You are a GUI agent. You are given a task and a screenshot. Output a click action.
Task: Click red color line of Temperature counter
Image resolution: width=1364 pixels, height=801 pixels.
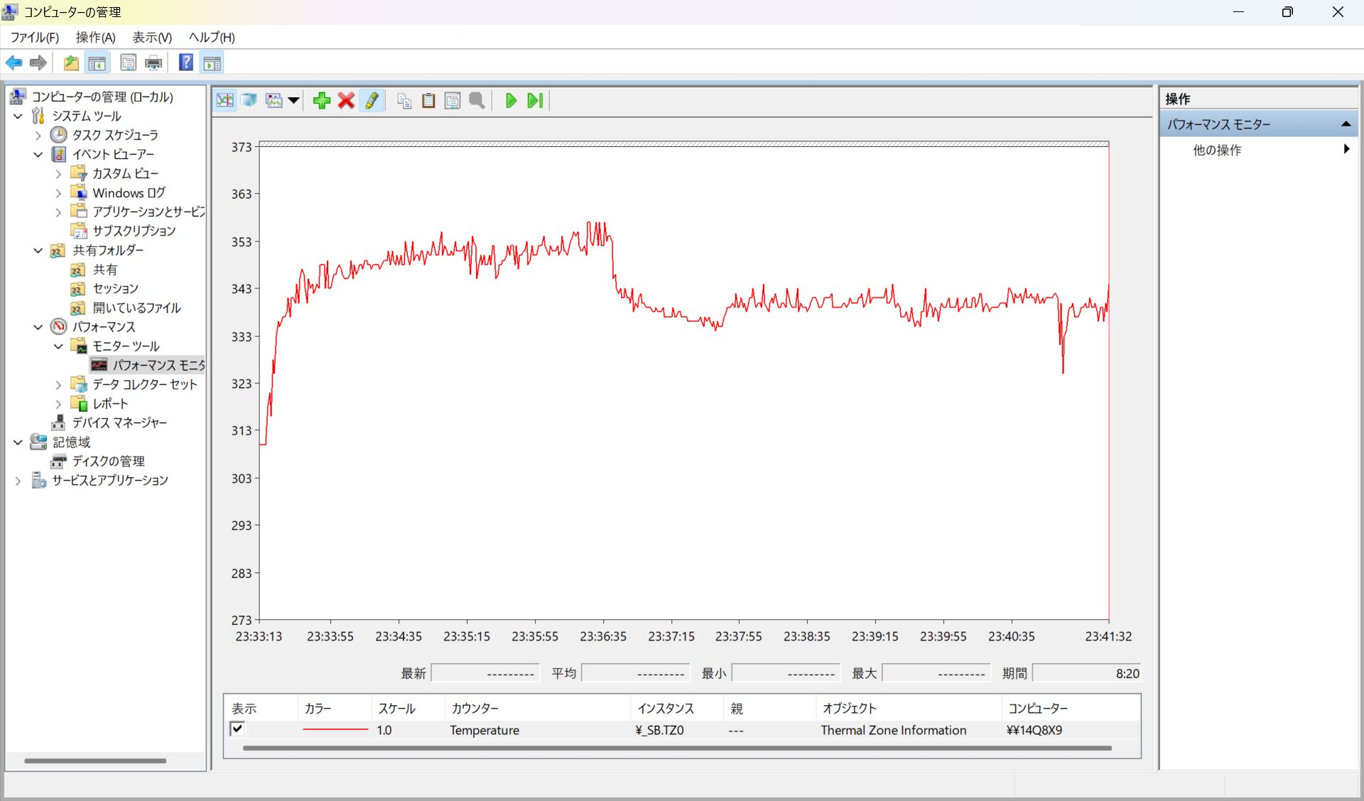335,730
